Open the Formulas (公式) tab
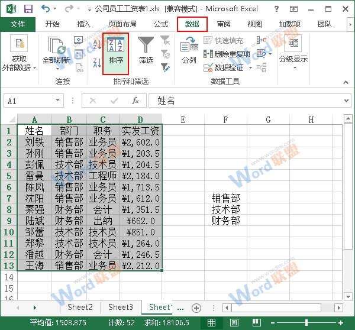Viewport: 355px width, 330px height. (x=161, y=24)
